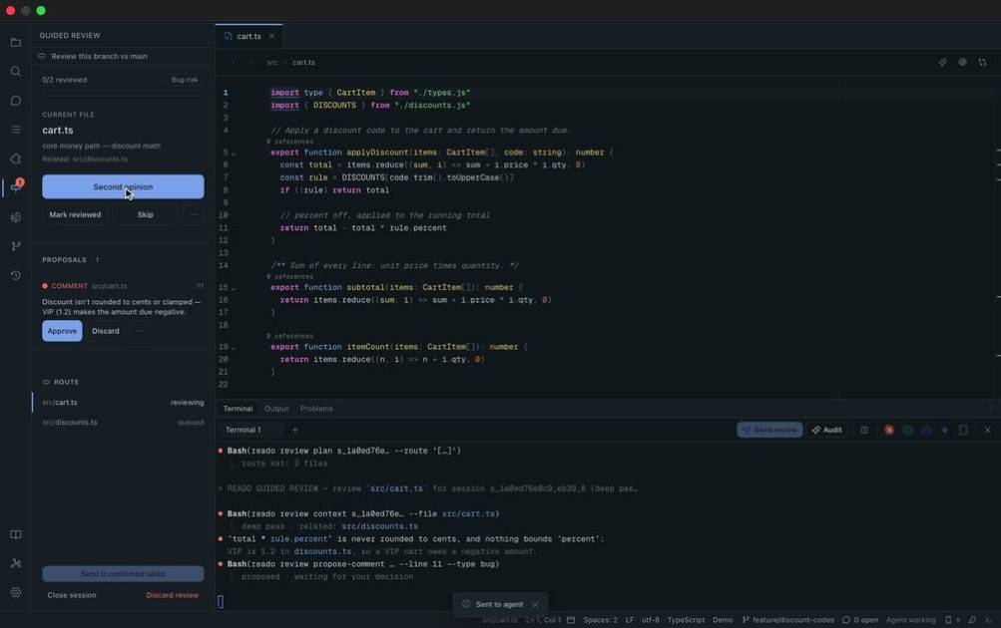Click the sparkle icon in terminal toolbar

click(945, 430)
